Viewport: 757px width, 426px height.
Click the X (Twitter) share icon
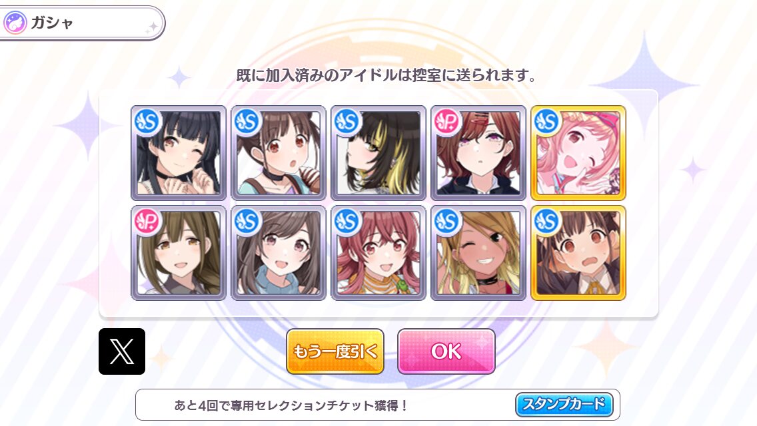pyautogui.click(x=122, y=351)
